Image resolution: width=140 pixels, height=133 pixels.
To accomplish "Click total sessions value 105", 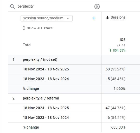I will click(x=122, y=40).
